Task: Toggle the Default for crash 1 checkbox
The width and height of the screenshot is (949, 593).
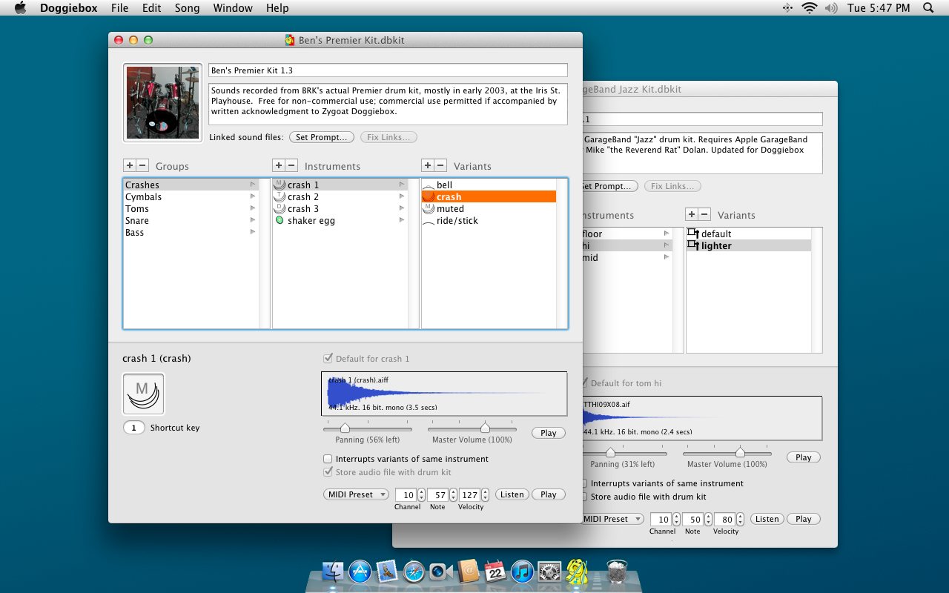Action: (x=328, y=359)
